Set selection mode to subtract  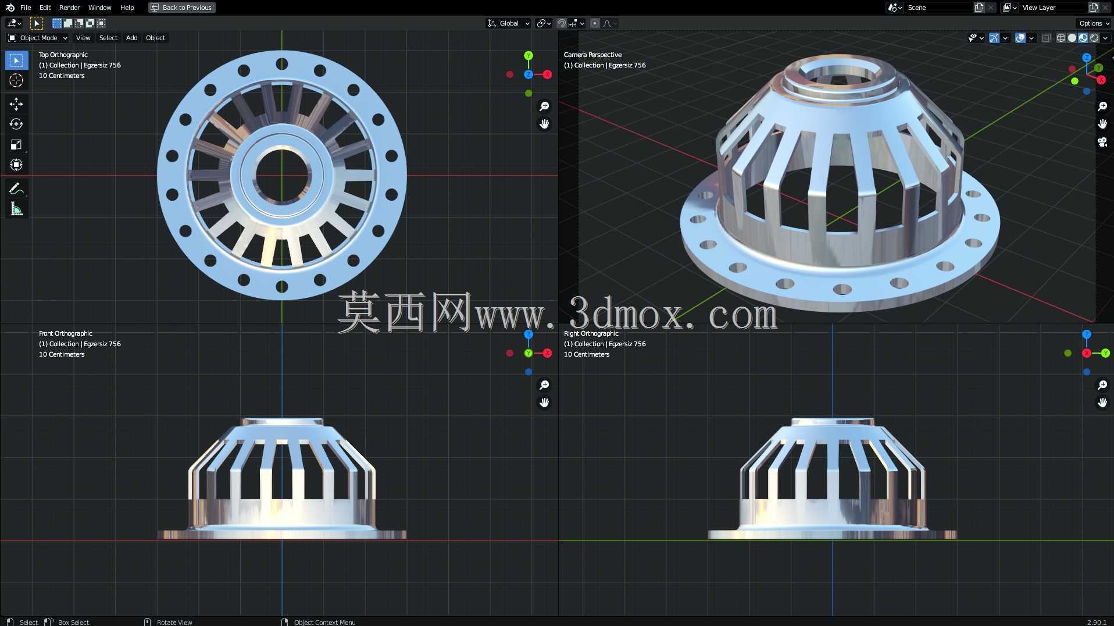coord(78,23)
